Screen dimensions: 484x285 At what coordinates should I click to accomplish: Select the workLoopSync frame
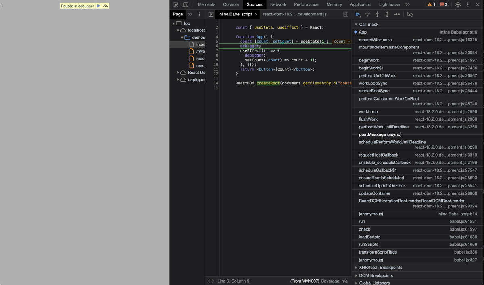417,83
